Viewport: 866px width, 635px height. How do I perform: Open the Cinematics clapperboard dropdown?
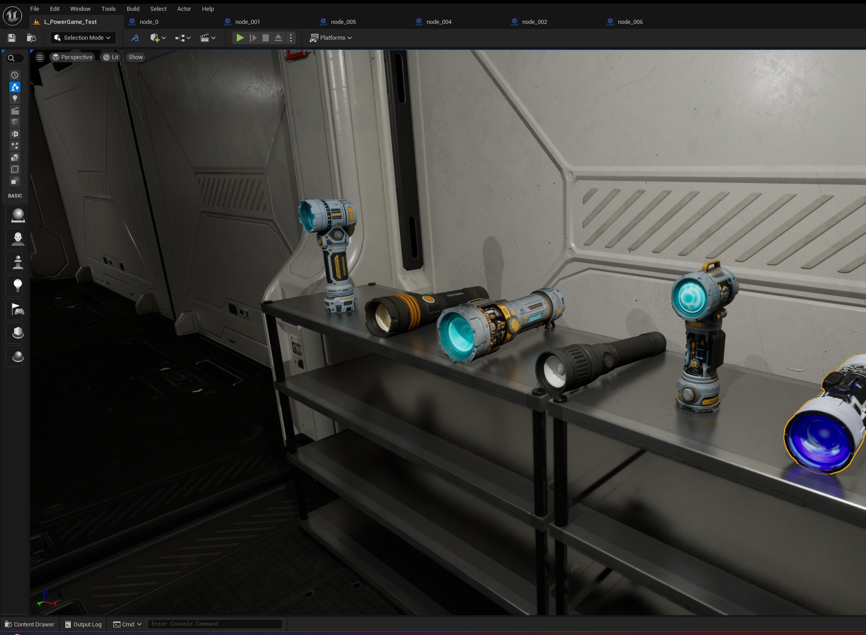207,38
